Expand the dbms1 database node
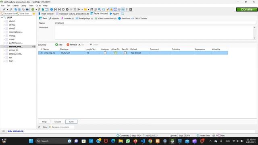The height and width of the screenshot is (145, 258). click(4, 21)
